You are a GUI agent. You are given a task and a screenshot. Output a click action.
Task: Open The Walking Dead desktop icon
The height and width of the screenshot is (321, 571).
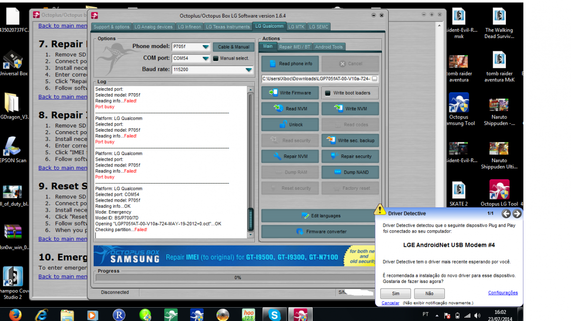tap(499, 23)
